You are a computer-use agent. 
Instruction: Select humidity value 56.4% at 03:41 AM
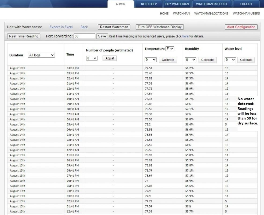189,135
